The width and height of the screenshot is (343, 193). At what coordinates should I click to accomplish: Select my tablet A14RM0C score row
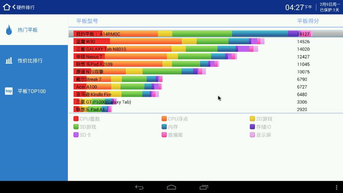(206, 34)
